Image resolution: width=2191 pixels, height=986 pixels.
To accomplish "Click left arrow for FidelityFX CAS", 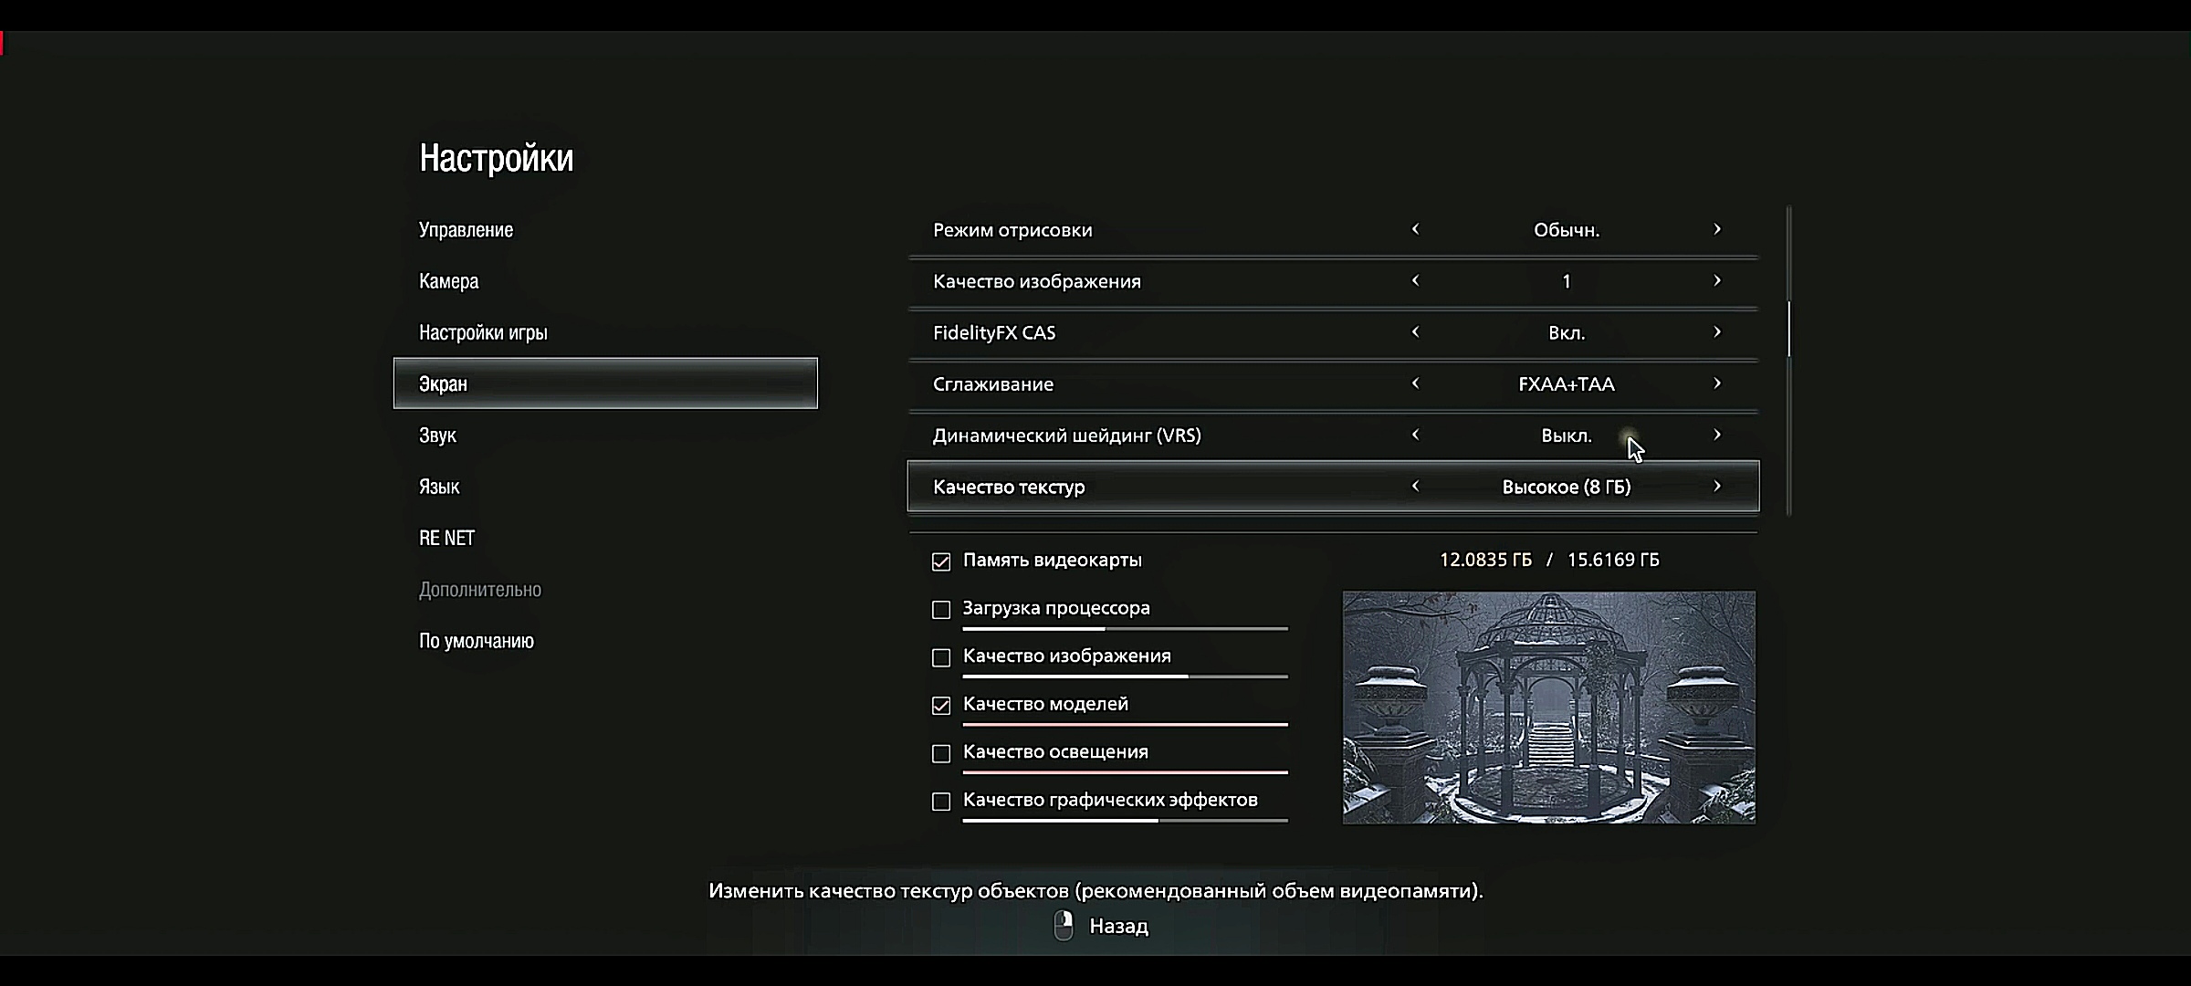I will [1415, 332].
